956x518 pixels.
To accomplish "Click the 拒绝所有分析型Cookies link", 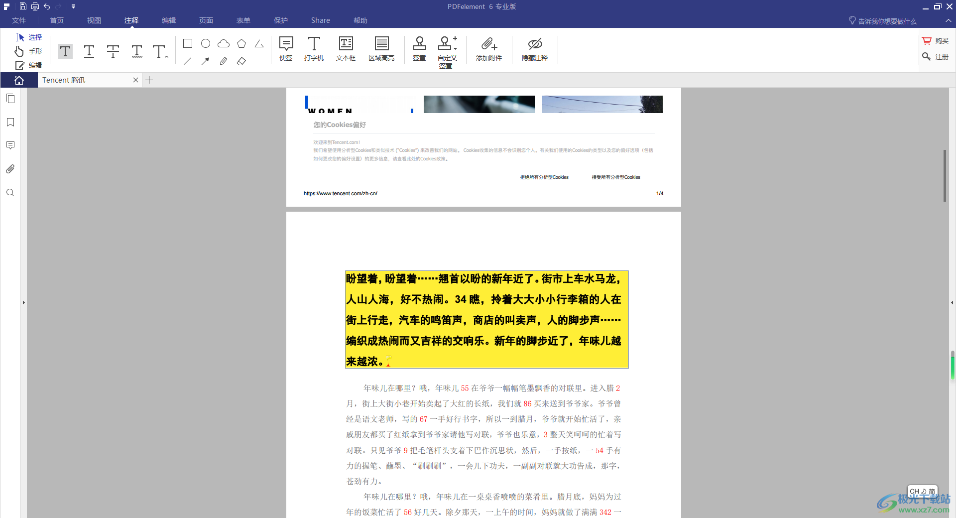I will point(544,177).
